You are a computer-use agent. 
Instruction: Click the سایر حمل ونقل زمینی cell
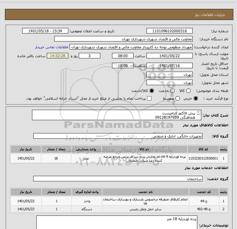click(145, 209)
